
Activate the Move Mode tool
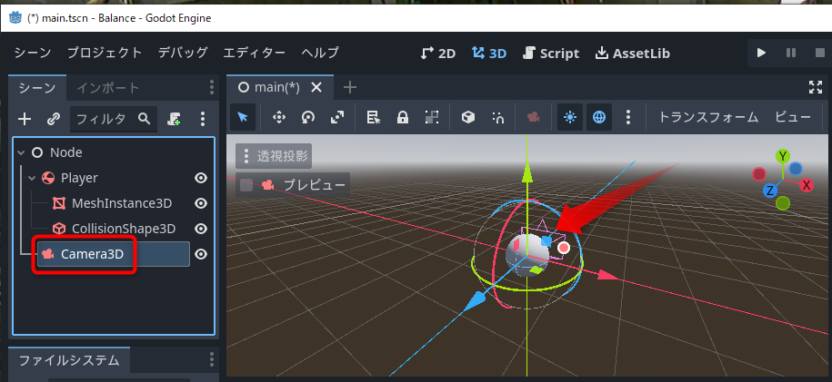tap(279, 117)
